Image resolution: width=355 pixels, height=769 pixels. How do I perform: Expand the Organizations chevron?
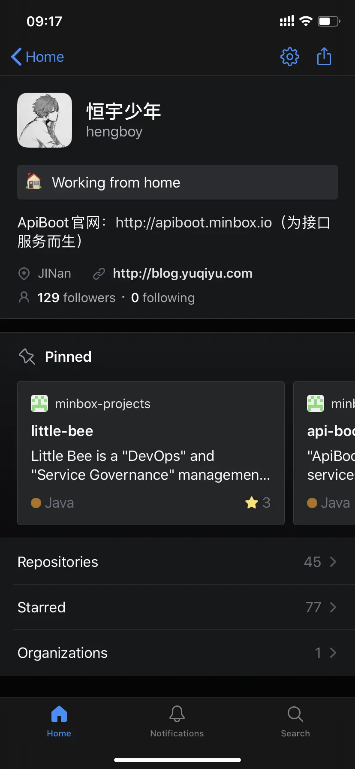coord(333,653)
